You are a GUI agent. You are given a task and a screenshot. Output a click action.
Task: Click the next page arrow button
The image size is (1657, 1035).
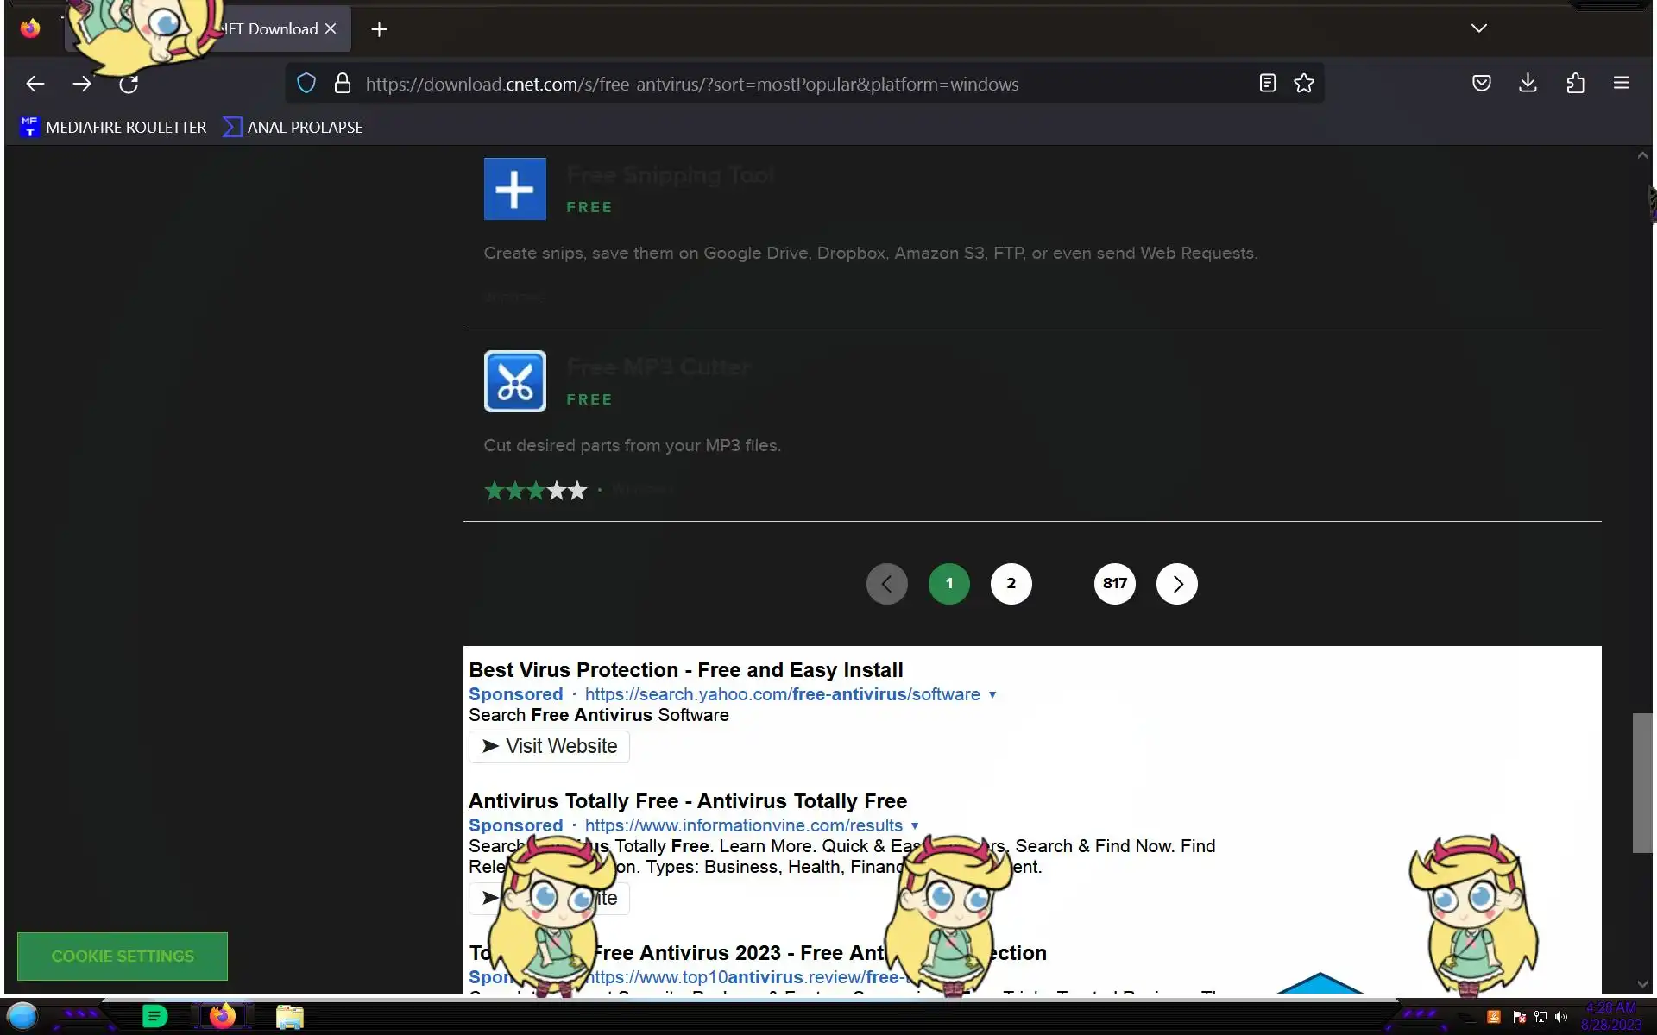(1176, 584)
